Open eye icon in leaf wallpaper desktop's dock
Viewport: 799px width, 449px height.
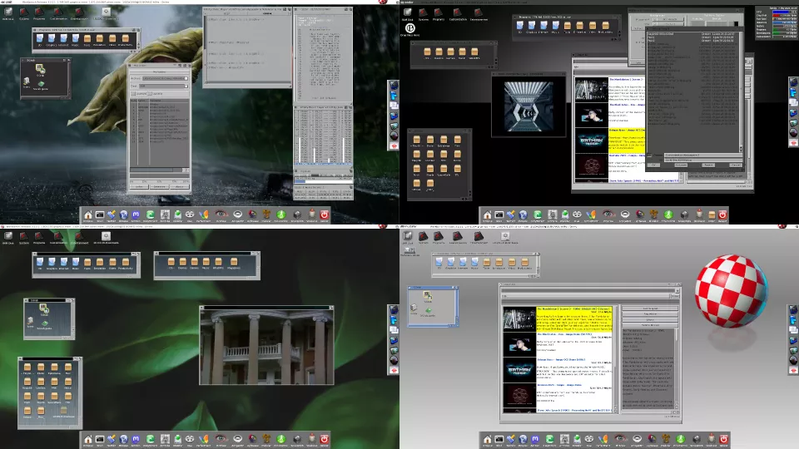point(220,438)
